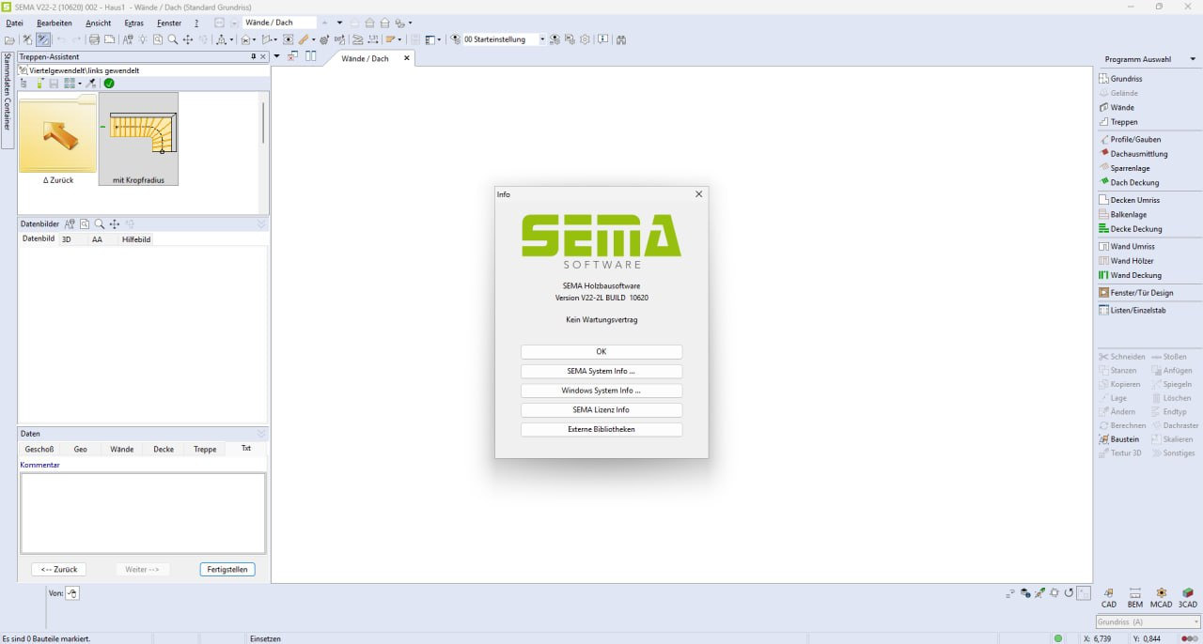Click the light bulb icon in toolbar
The height and width of the screenshot is (644, 1203).
tap(143, 39)
